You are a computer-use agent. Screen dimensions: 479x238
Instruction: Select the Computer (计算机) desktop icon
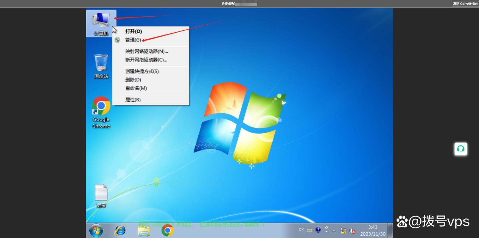101,24
